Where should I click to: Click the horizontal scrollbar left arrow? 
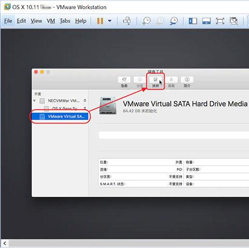point(5,243)
